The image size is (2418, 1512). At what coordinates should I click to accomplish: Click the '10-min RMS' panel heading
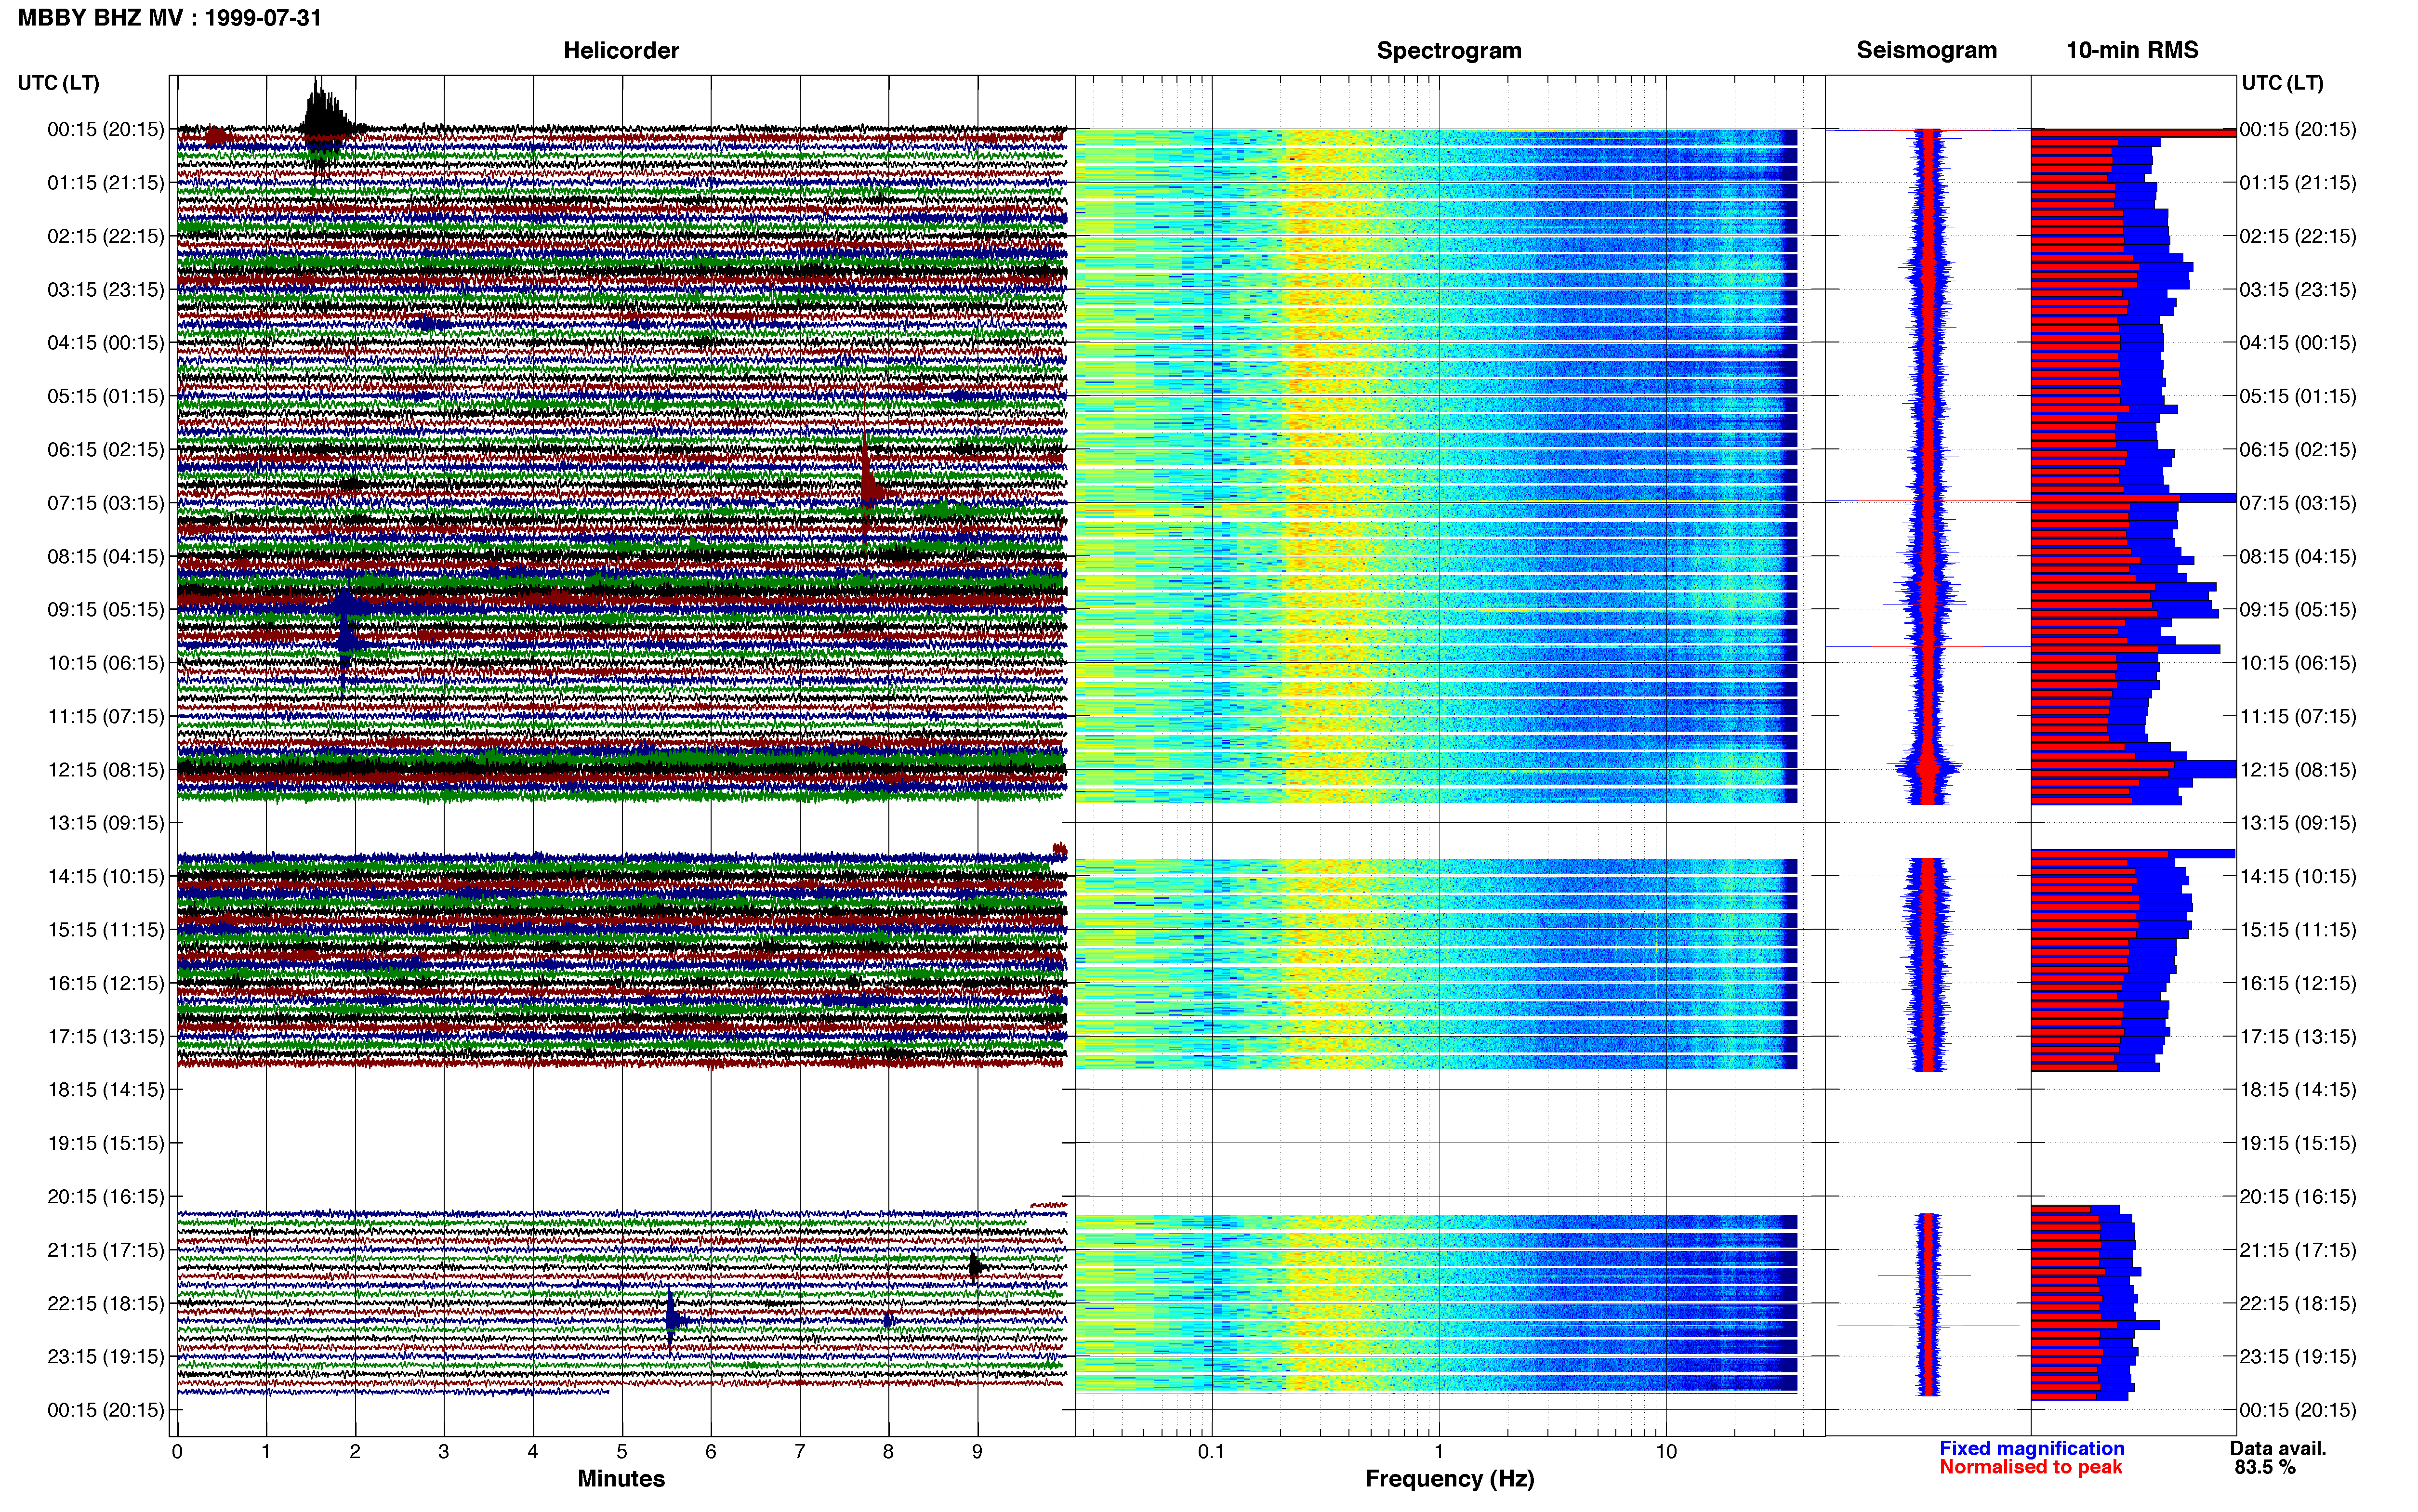click(x=2132, y=50)
